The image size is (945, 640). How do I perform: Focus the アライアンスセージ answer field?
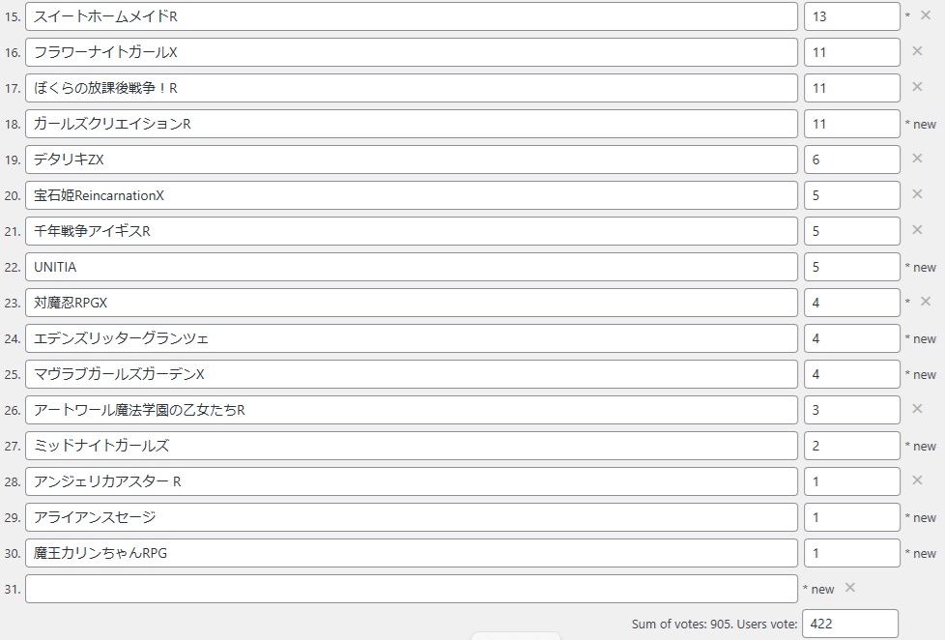click(x=411, y=517)
